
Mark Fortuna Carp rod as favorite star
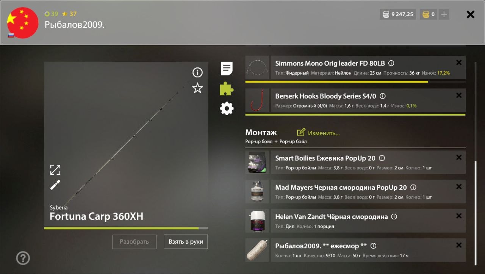[x=197, y=88]
